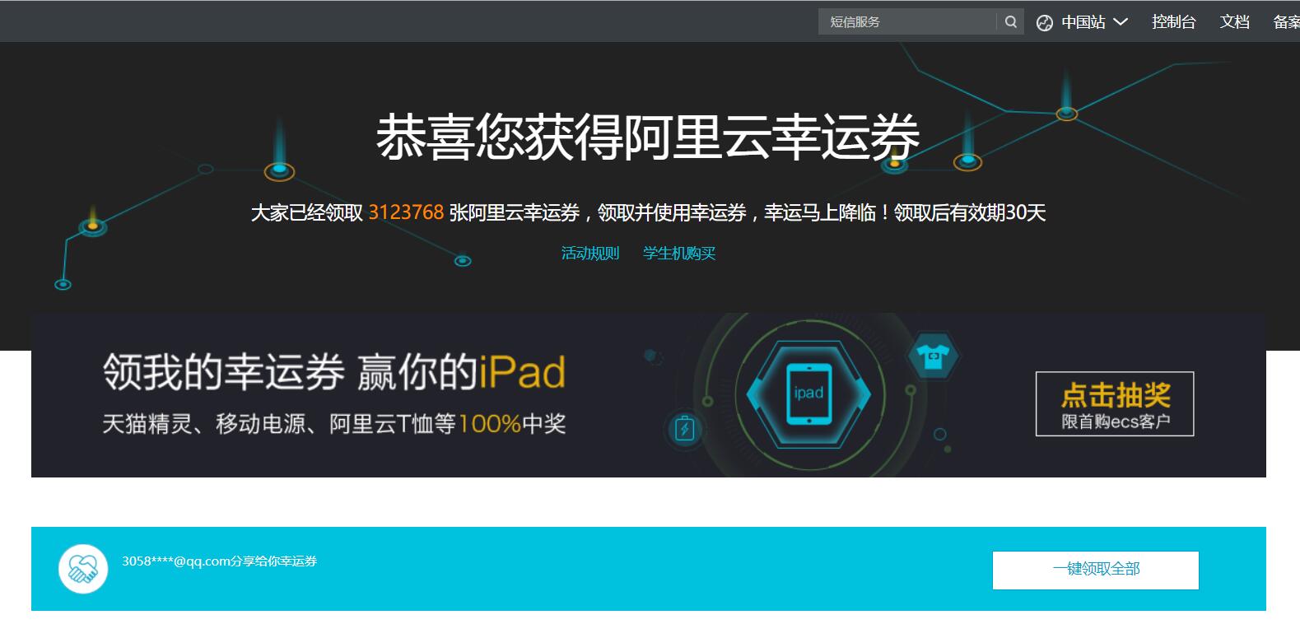Open the 活动规则 link

(x=589, y=254)
